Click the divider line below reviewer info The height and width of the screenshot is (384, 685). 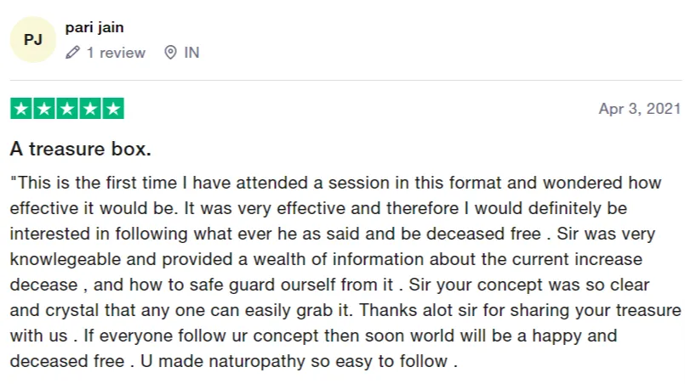[x=345, y=80]
